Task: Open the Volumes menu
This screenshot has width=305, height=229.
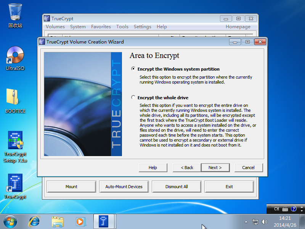Action: tap(55, 27)
